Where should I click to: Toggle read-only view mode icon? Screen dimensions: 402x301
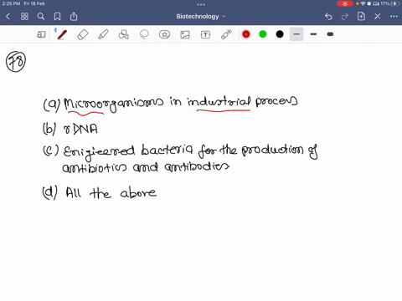coord(41,34)
